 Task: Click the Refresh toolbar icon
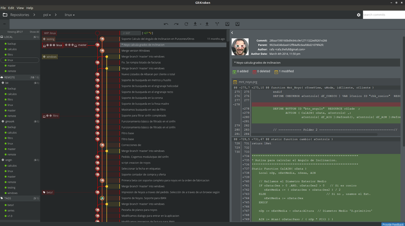coord(186,24)
